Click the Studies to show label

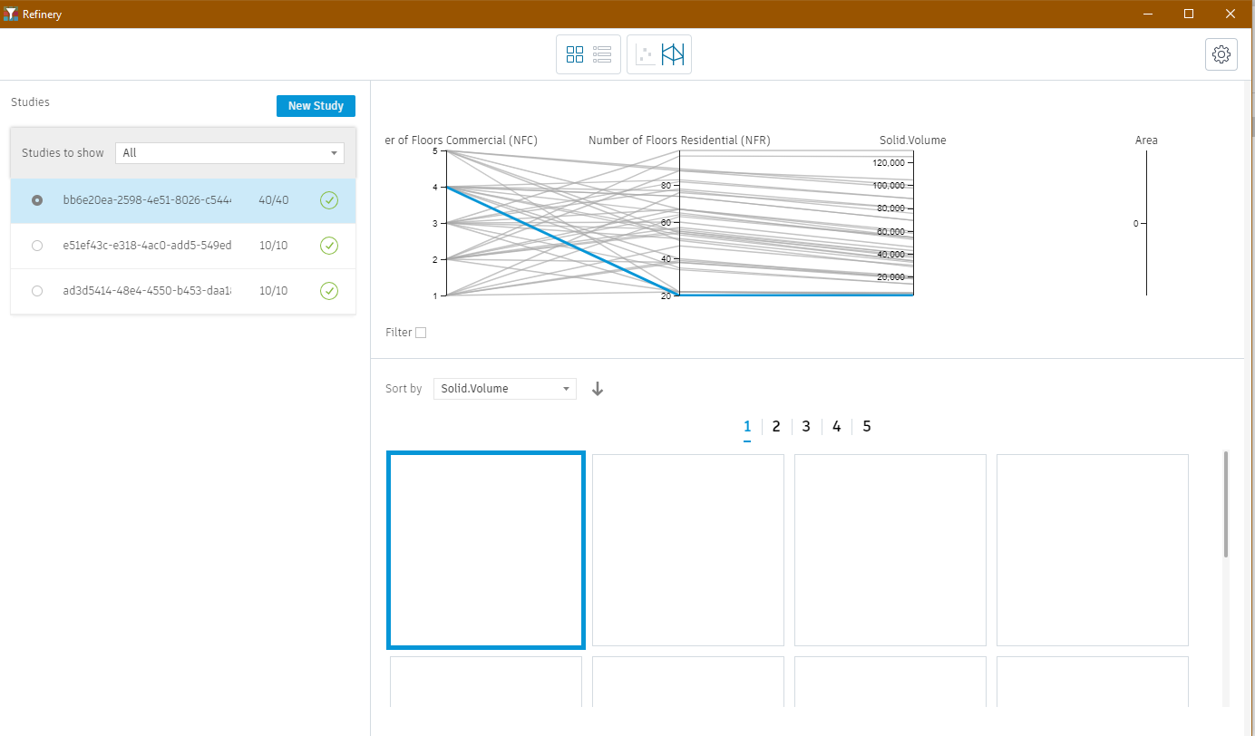click(x=63, y=153)
